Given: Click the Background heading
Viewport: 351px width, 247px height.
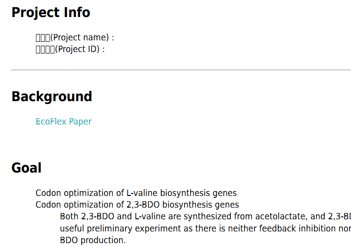Looking at the screenshot, I should tap(52, 97).
